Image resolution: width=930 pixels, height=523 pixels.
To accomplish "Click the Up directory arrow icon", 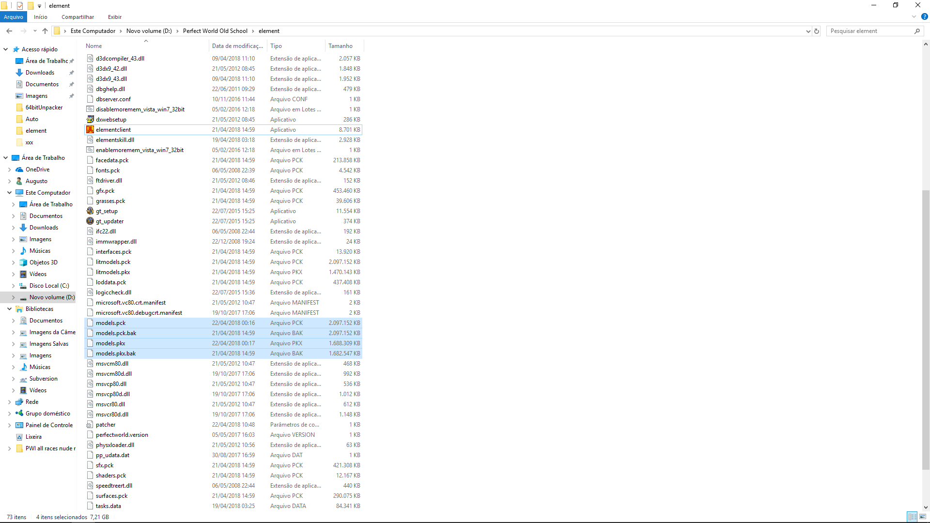I will pyautogui.click(x=45, y=31).
